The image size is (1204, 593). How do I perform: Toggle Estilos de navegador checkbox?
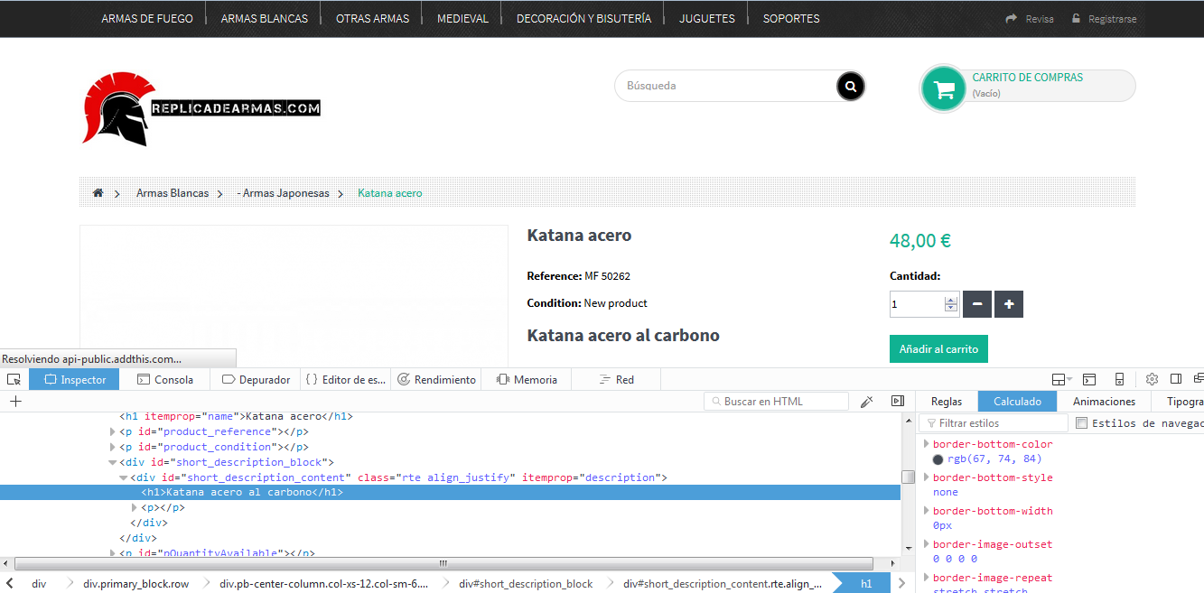(x=1081, y=423)
